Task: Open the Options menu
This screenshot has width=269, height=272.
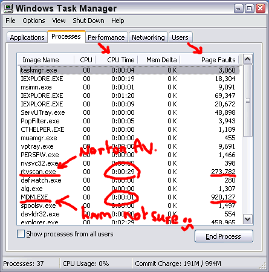Action: [x=34, y=21]
